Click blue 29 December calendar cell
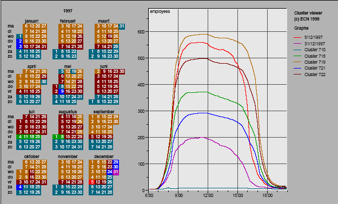Viewport: 338px width, 204px height. pyautogui.click(x=116, y=162)
